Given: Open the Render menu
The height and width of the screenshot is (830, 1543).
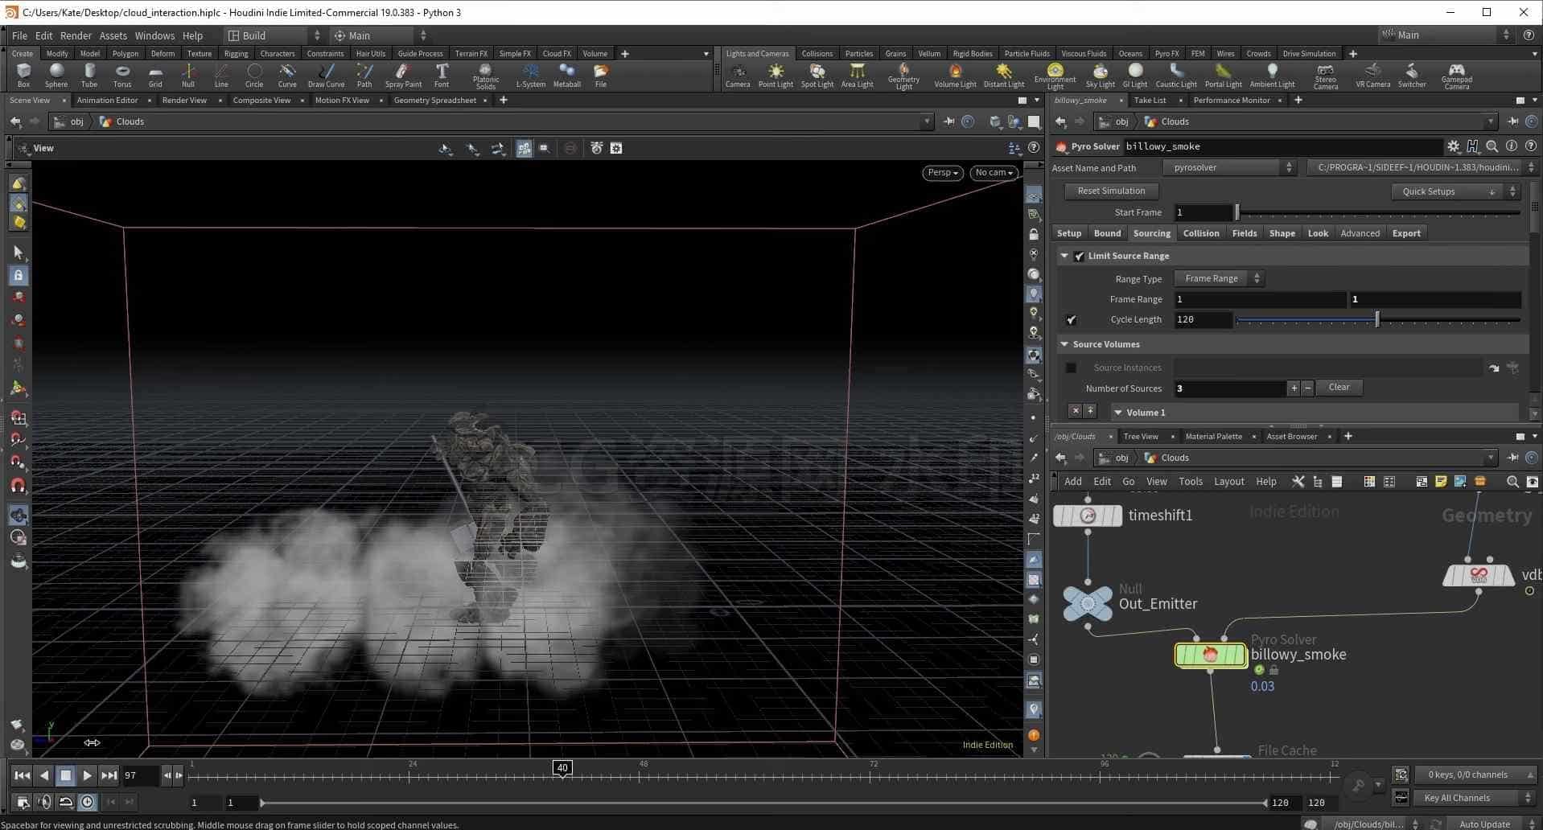Looking at the screenshot, I should point(76,35).
